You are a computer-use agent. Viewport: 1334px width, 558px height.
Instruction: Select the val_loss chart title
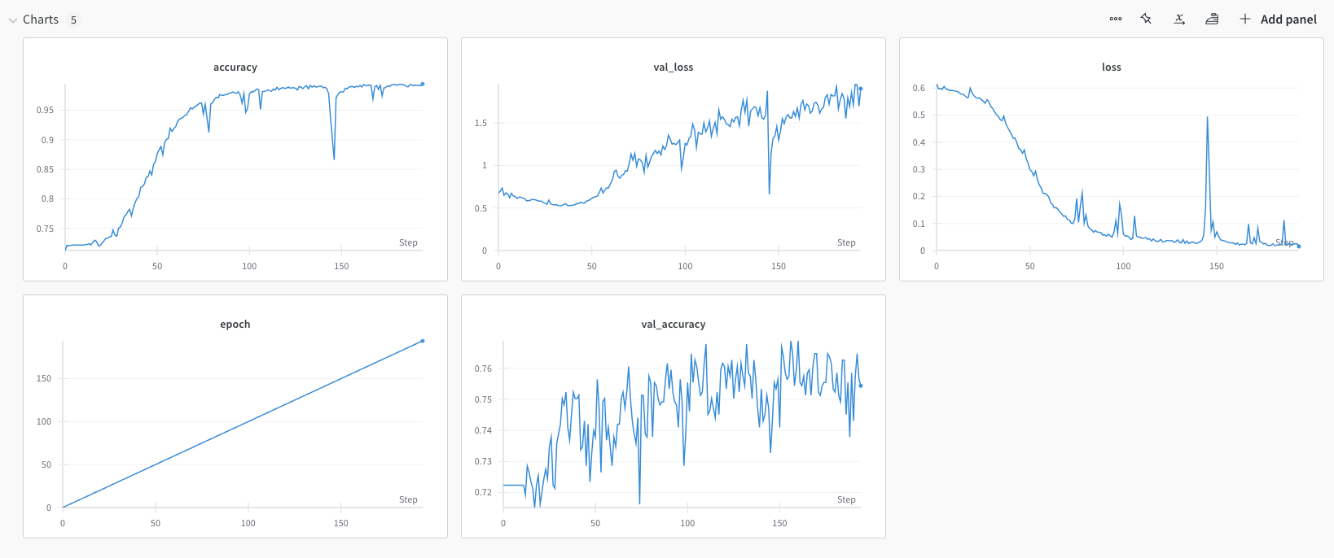tap(674, 68)
